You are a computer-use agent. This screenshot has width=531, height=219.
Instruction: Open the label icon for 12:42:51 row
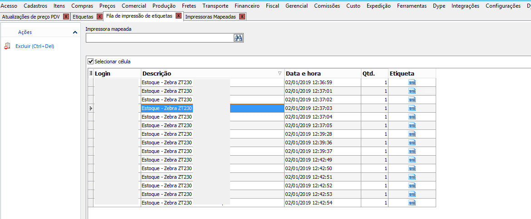412,177
